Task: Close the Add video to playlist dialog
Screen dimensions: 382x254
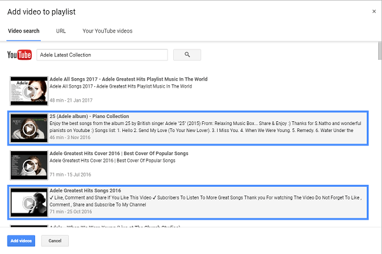Action: click(374, 11)
